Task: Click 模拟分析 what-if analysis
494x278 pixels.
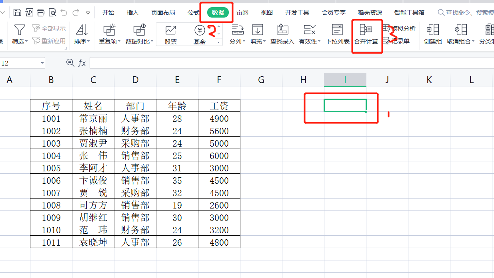Action: (399, 29)
